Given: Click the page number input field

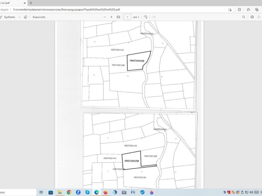Looking at the screenshot, I should pos(127,17).
